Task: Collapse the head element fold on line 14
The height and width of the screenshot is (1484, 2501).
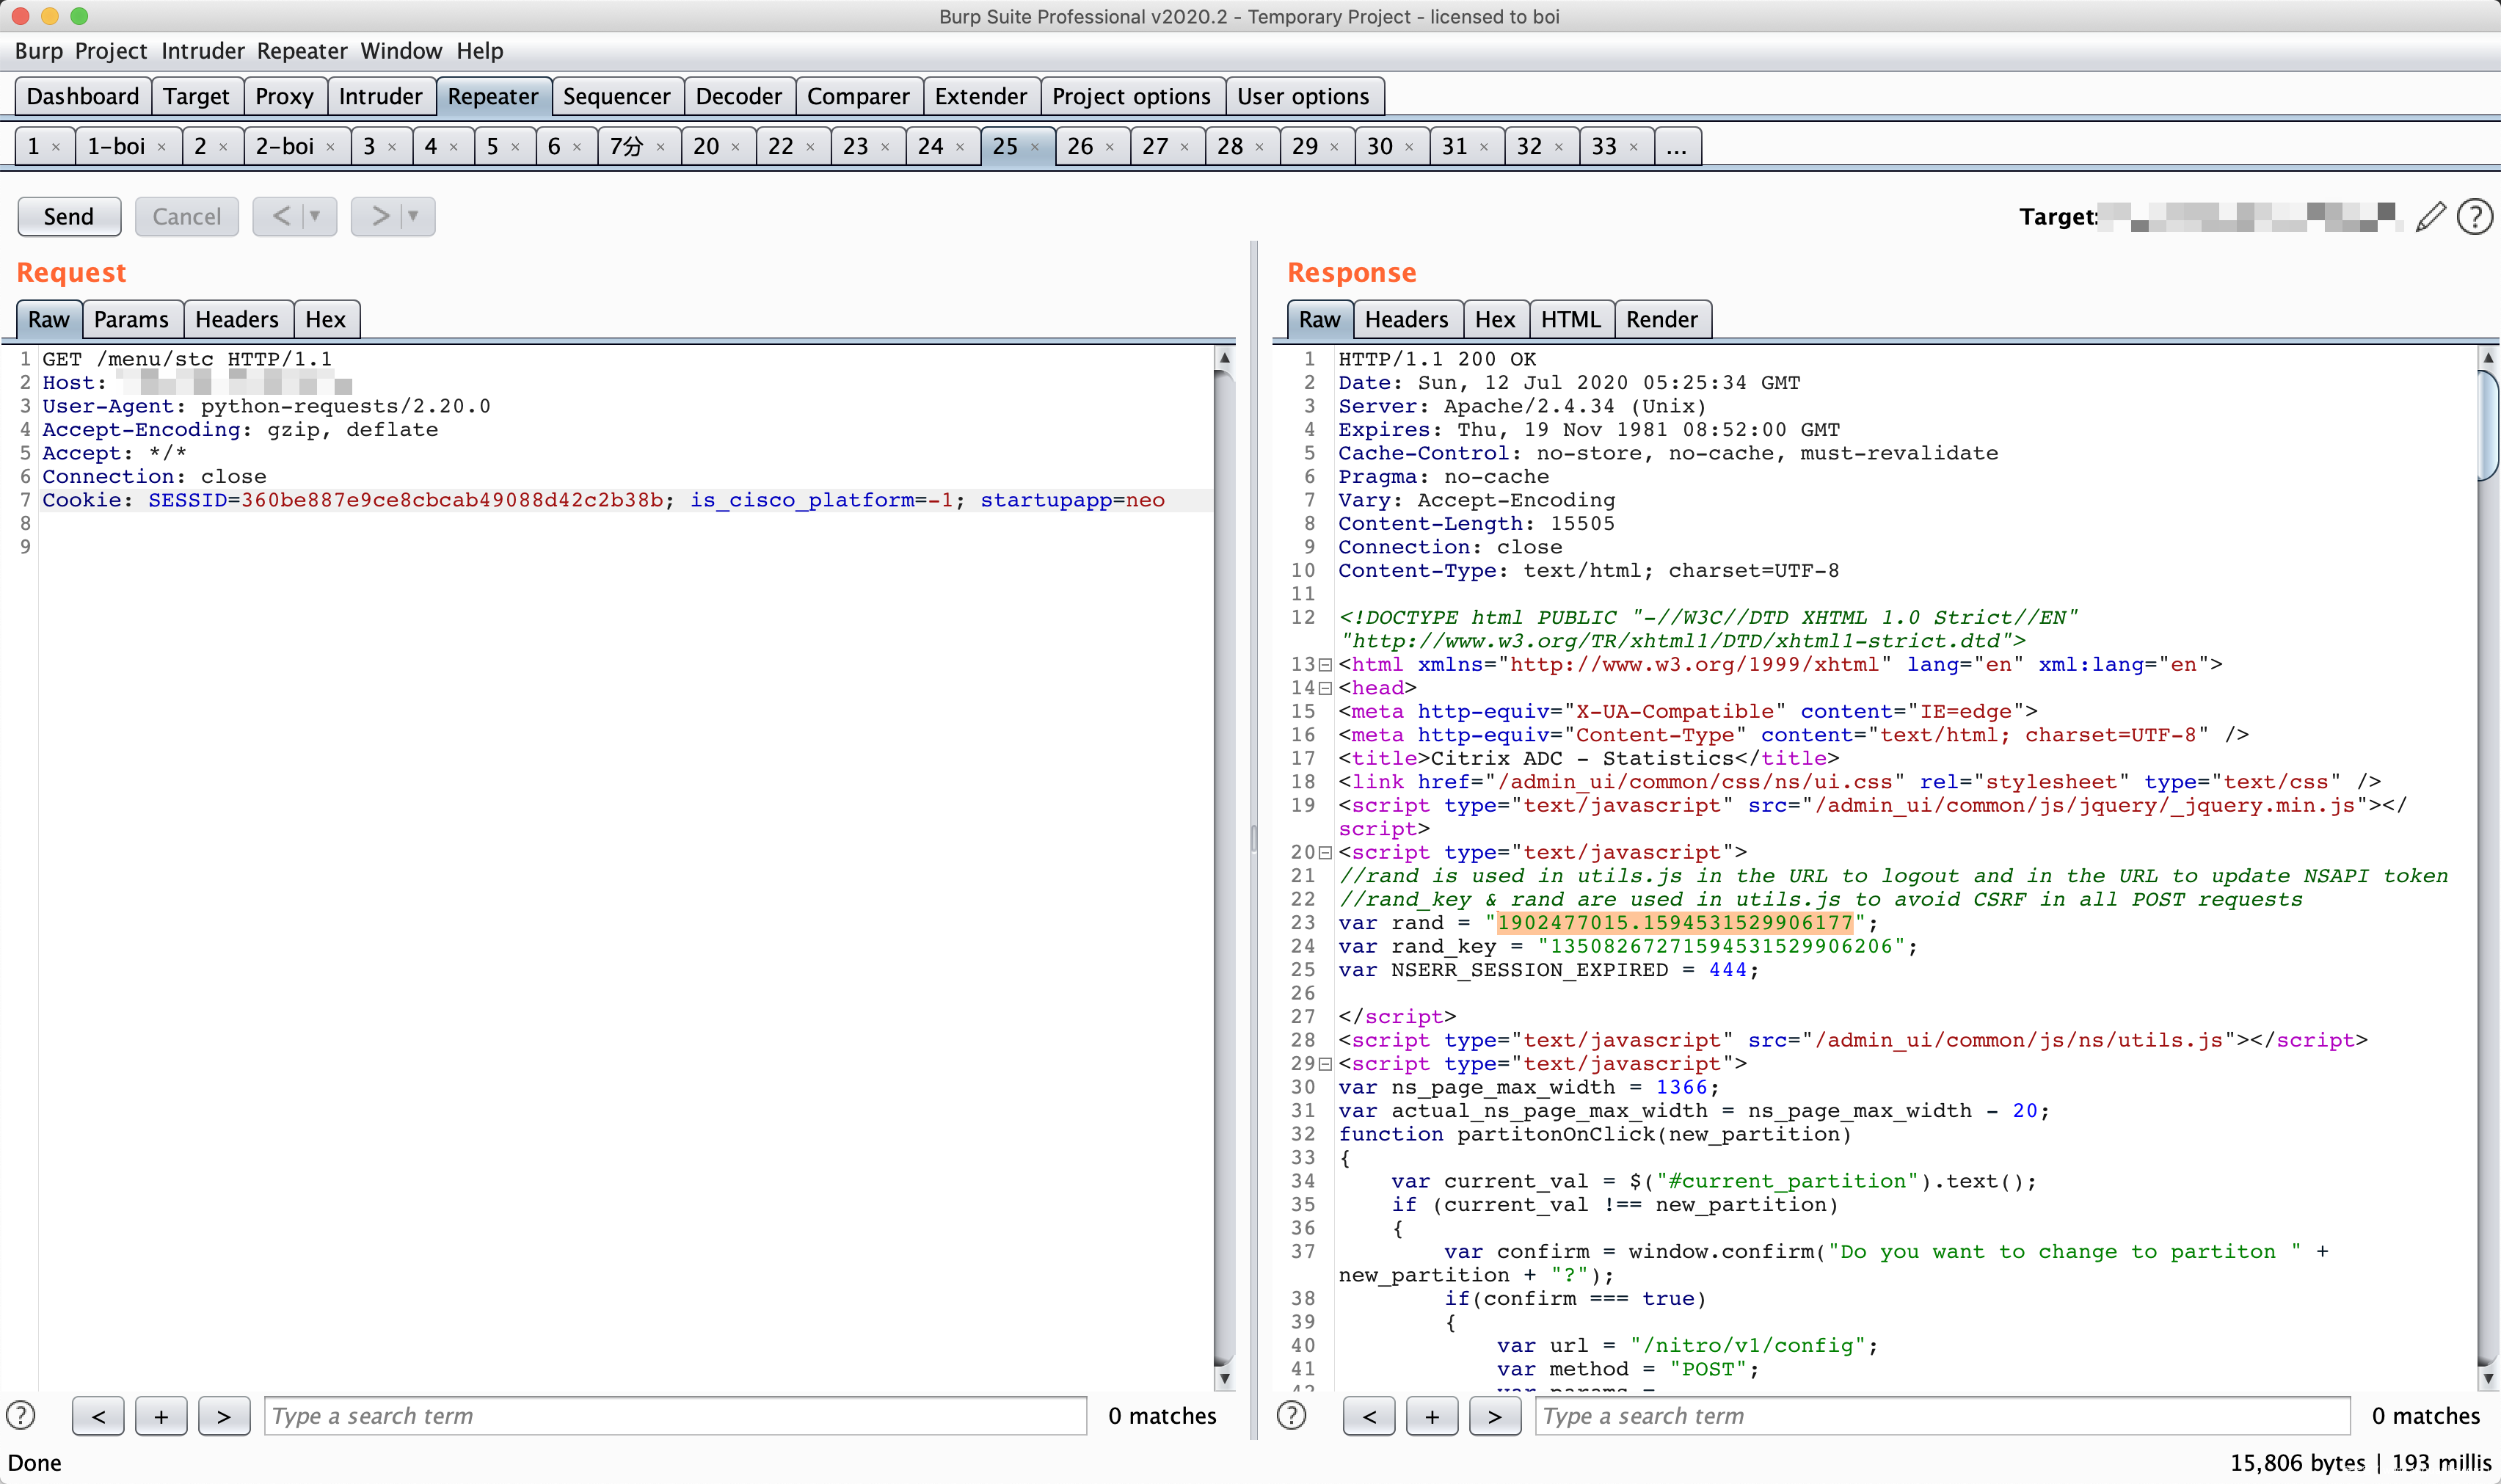Action: [x=1325, y=688]
